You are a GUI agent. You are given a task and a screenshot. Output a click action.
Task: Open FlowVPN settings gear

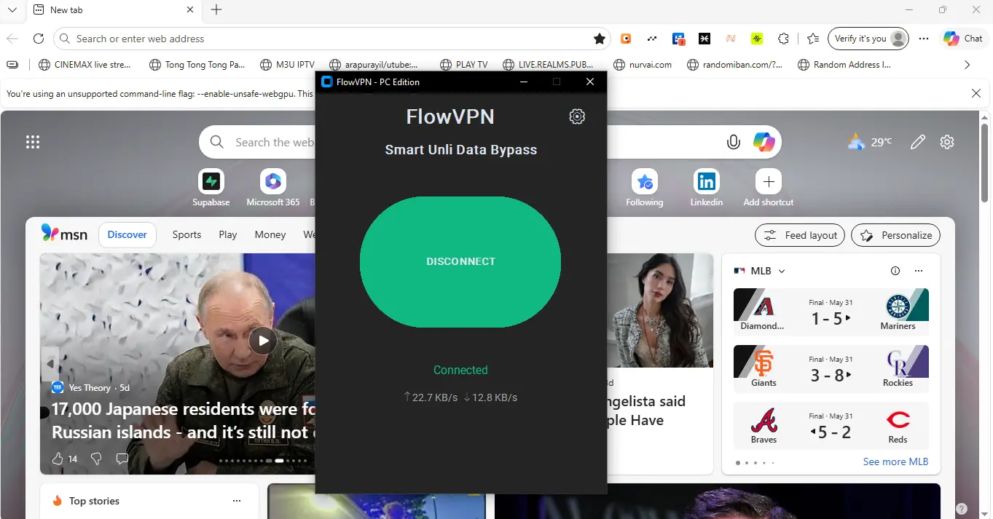coord(577,116)
